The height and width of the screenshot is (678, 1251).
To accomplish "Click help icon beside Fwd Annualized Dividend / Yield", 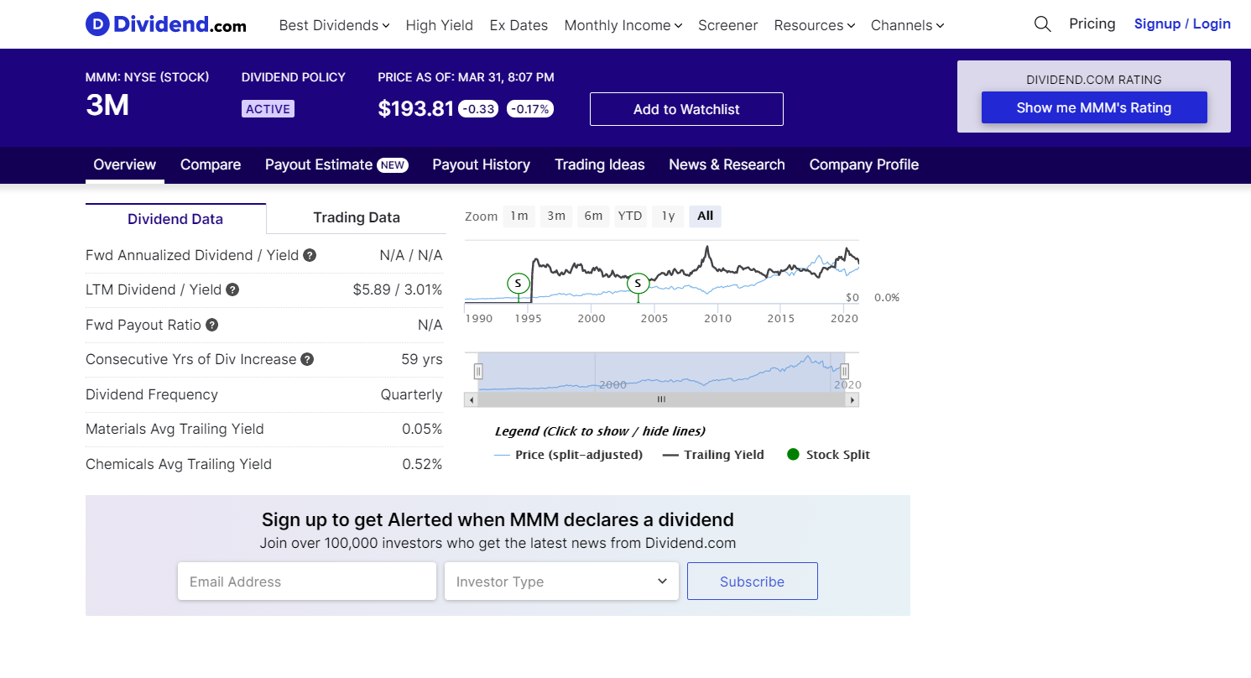I will [x=310, y=255].
